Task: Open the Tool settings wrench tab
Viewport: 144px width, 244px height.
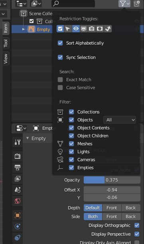Action: [18, 142]
